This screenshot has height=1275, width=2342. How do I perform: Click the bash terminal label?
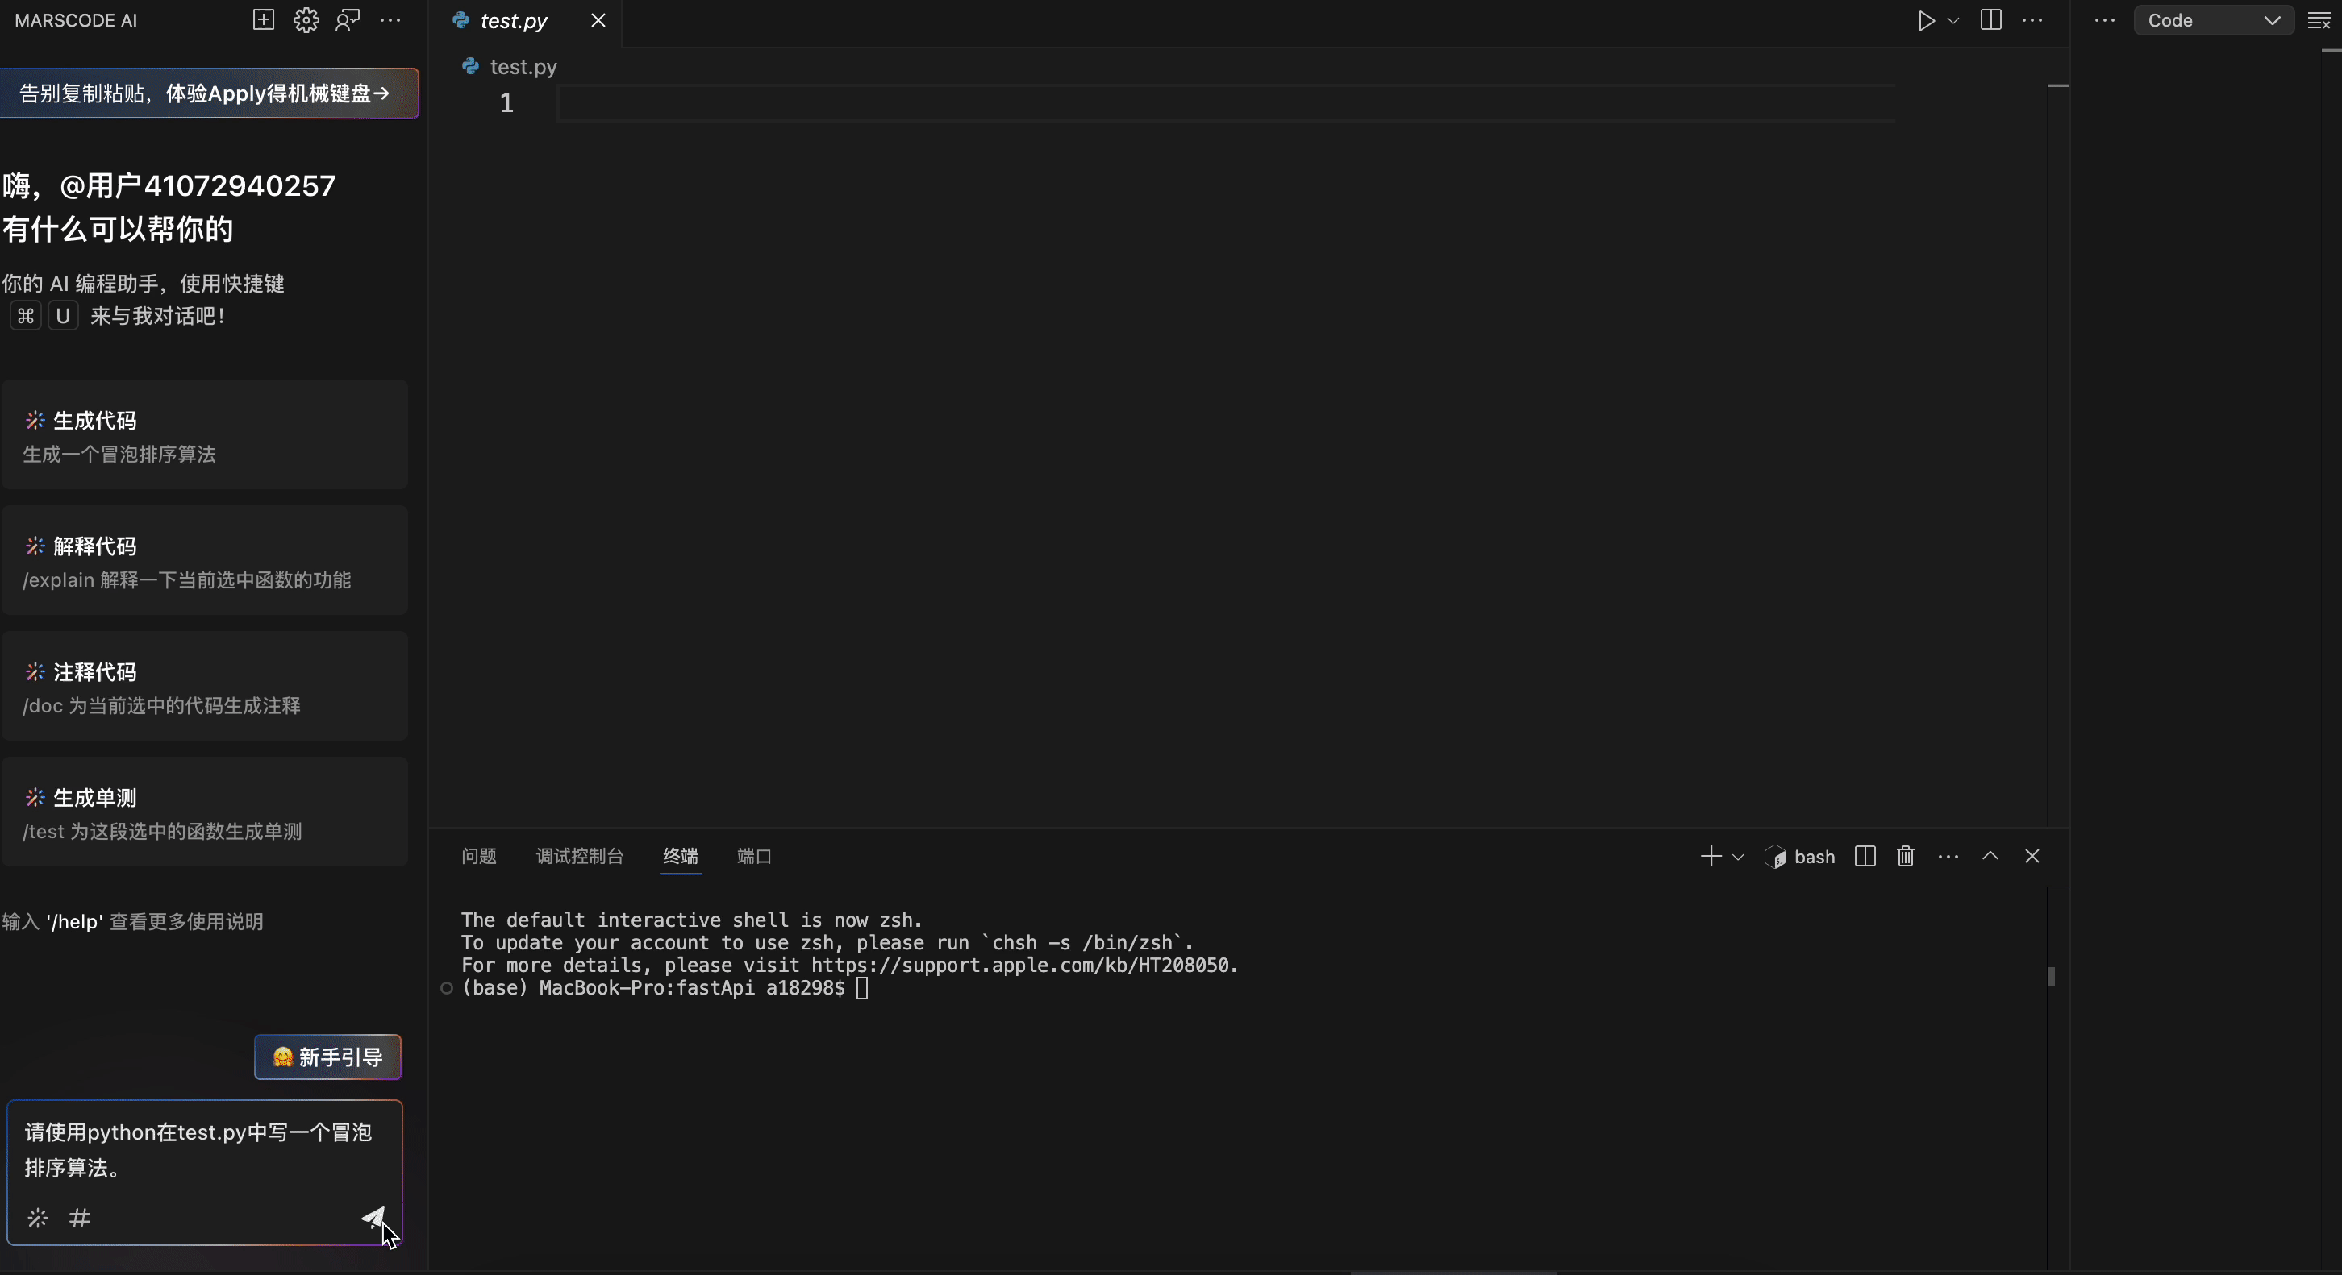pos(1800,857)
